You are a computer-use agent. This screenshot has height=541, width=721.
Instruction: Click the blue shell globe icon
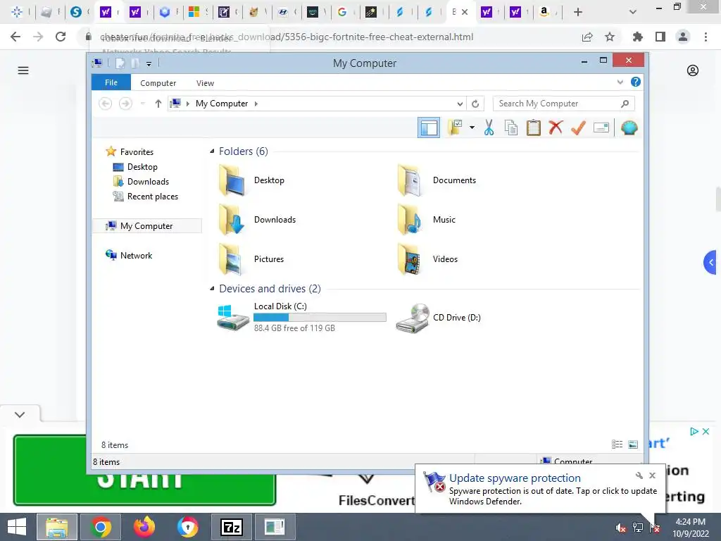629,128
